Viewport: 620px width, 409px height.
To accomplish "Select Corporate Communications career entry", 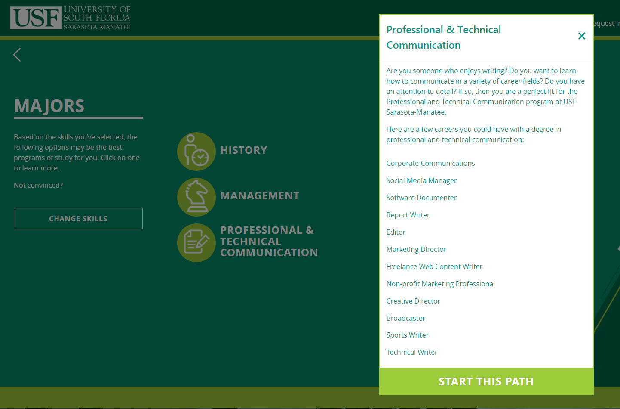I will [x=430, y=163].
